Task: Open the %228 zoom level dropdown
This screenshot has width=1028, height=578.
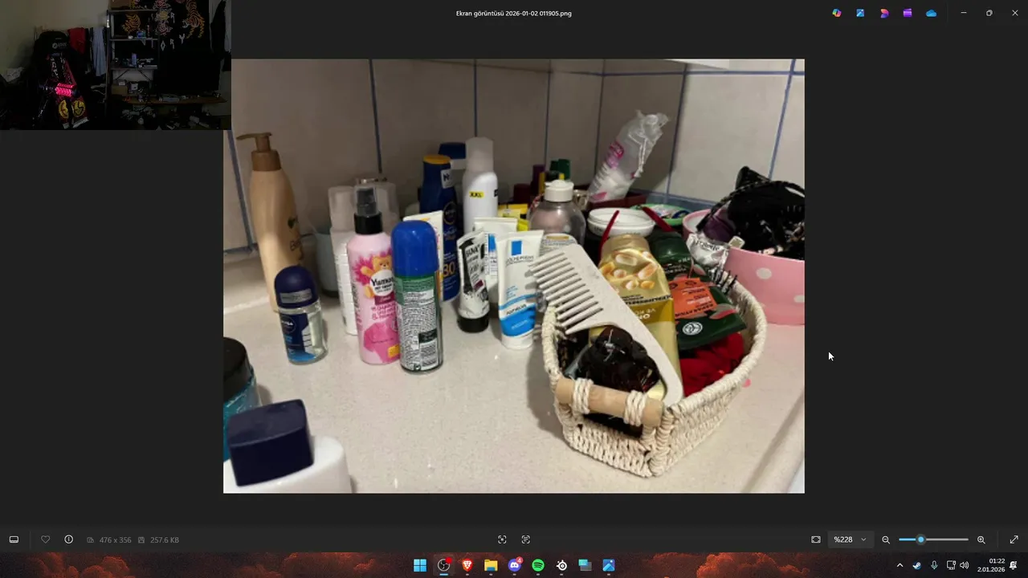Action: [x=851, y=539]
